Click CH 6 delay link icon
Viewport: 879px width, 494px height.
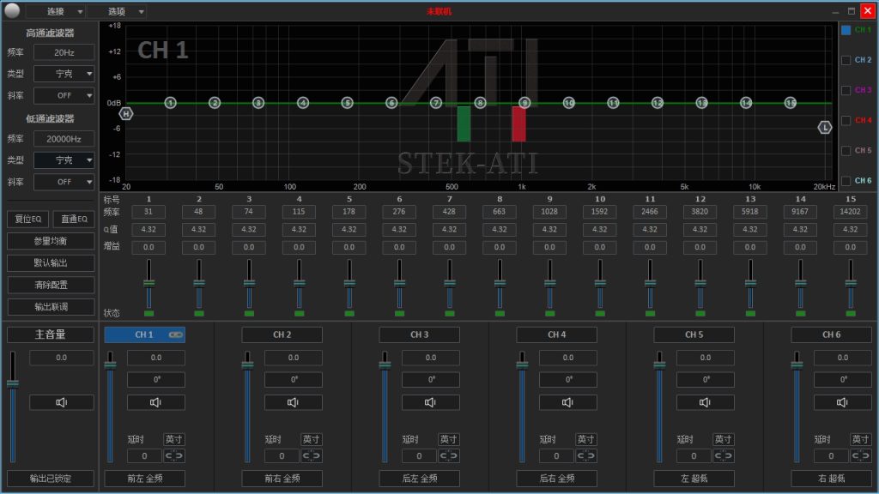[x=860, y=456]
